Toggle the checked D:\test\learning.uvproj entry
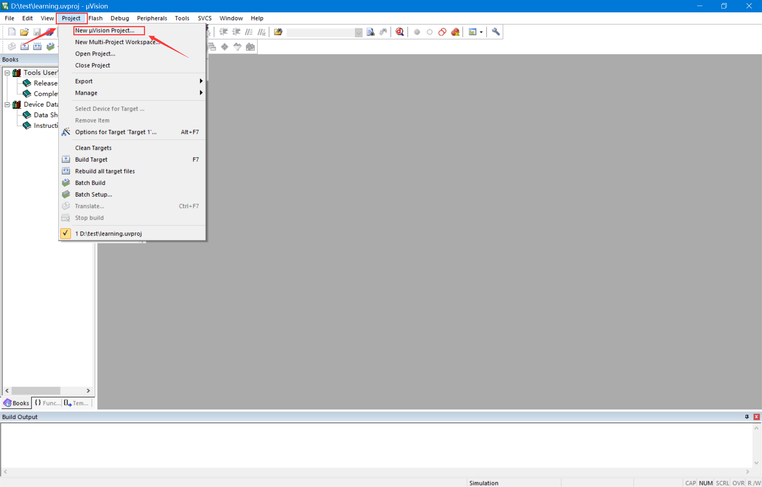 tap(108, 234)
